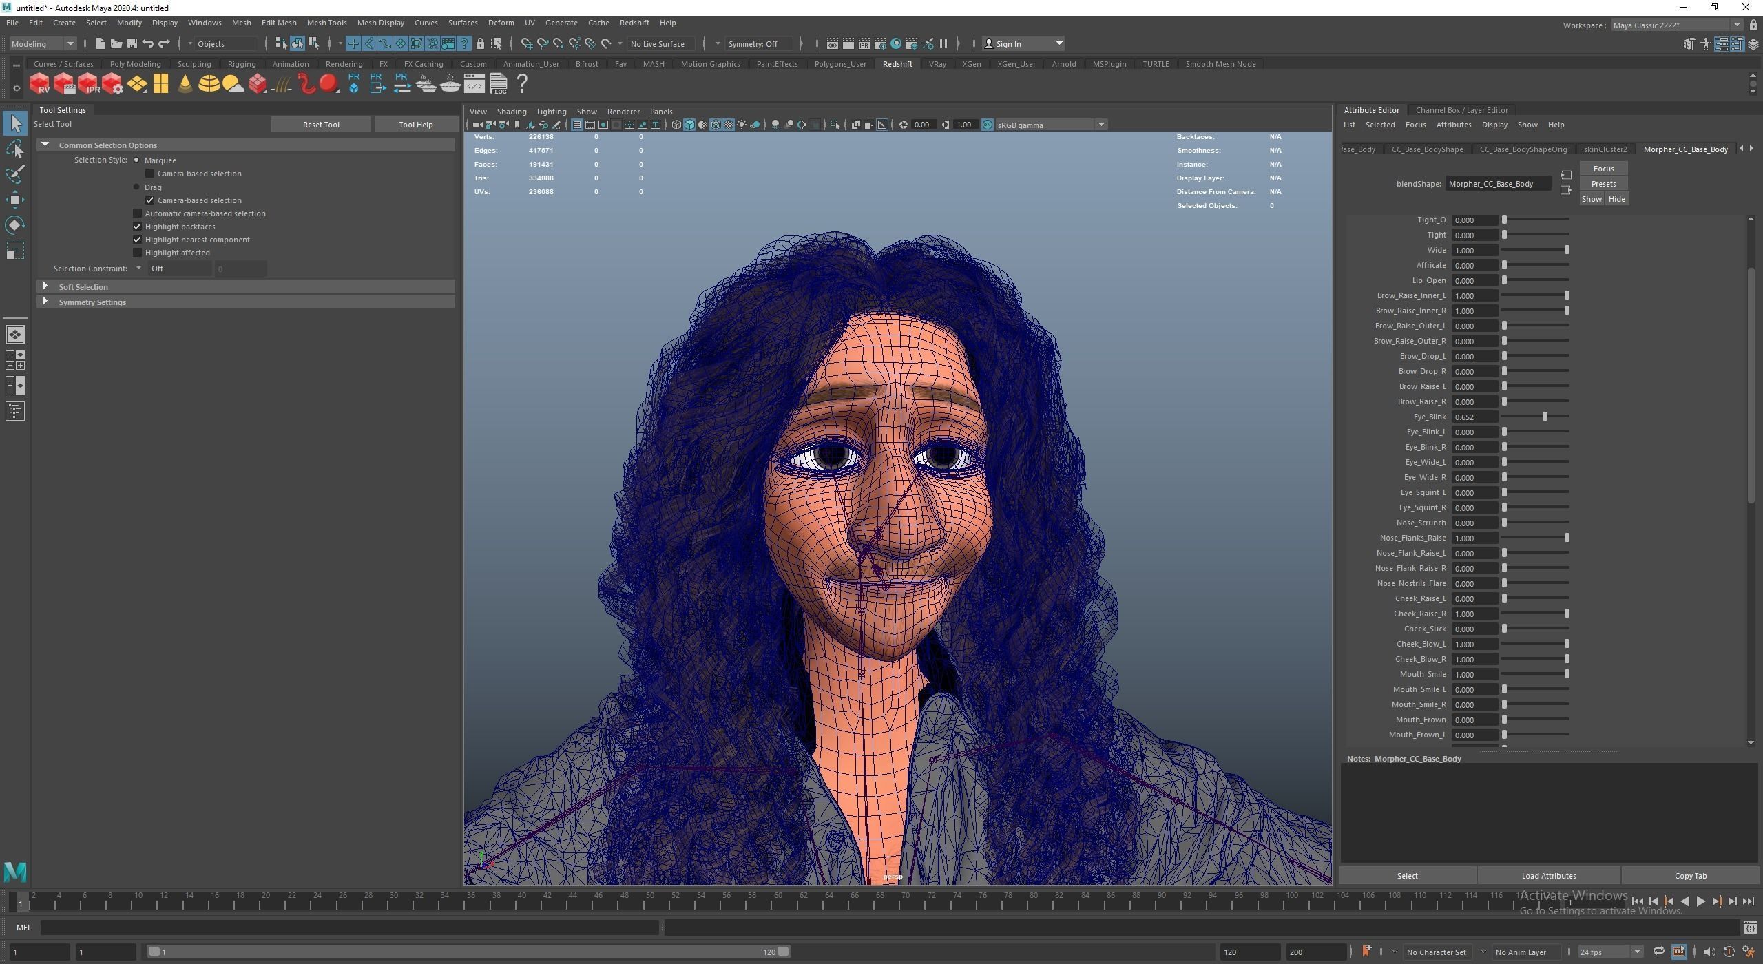Open the Redshift log file icon
Screen dimensions: 1763x964
499,84
